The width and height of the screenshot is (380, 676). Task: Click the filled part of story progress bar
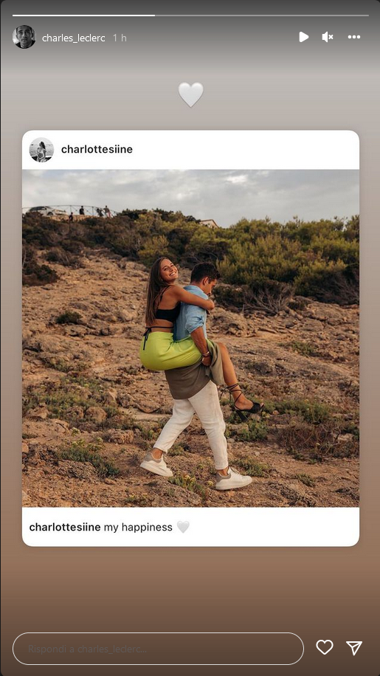[x=83, y=15]
